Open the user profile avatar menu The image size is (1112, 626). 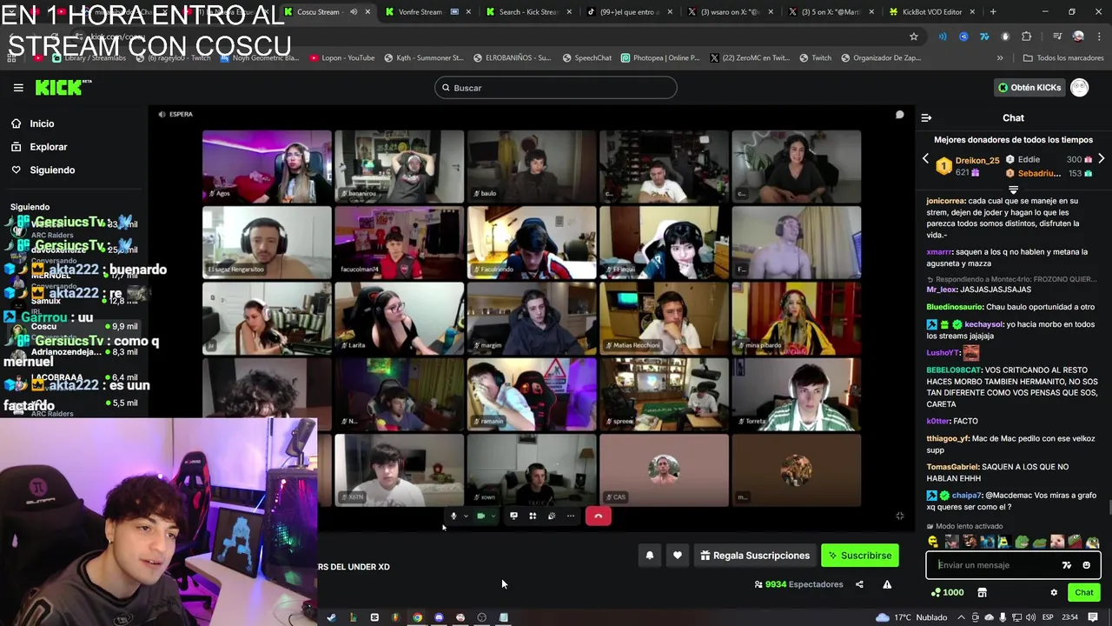[1080, 87]
